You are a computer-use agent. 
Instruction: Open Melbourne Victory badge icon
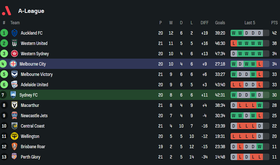point(14,75)
